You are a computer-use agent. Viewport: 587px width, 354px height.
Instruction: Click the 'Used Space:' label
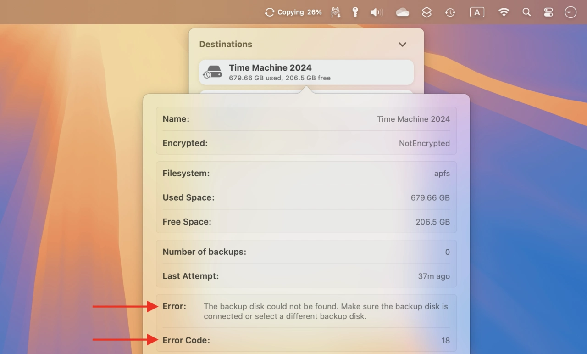tap(188, 198)
